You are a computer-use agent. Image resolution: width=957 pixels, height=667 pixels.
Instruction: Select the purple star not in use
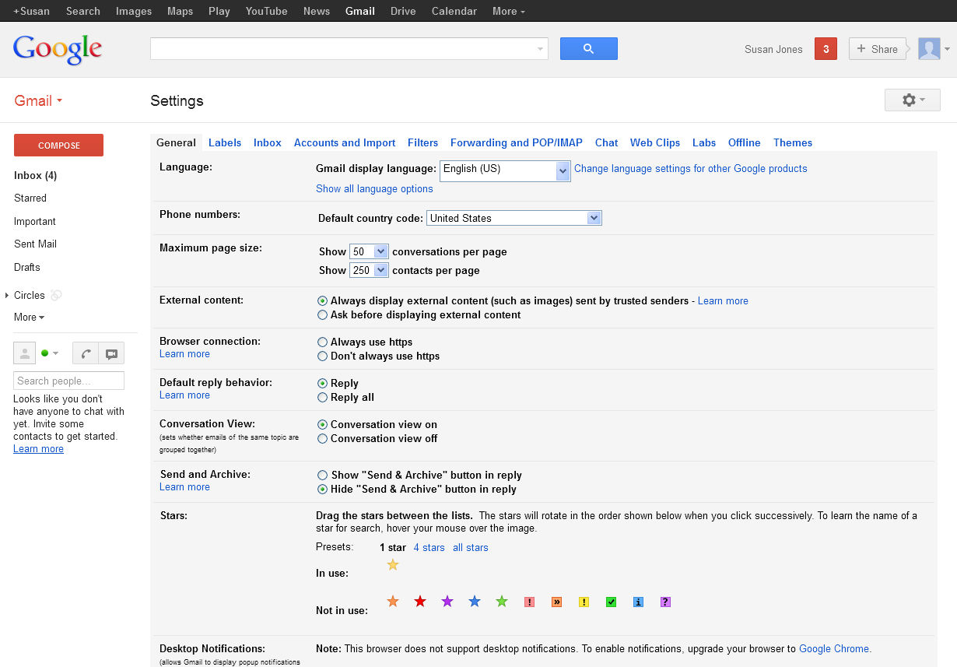447,602
